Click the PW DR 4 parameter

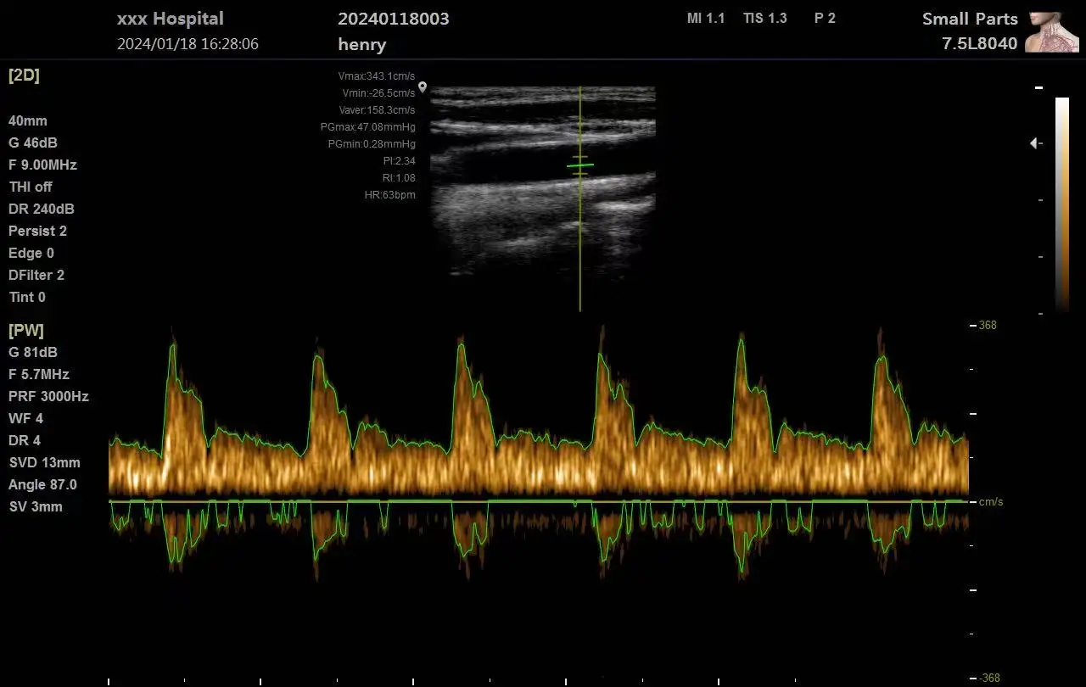tap(25, 441)
